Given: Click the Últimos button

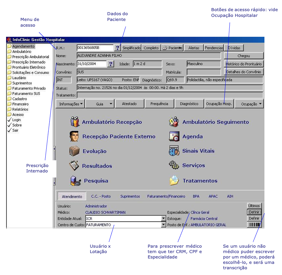Looking at the screenshot, I should click(254, 205).
